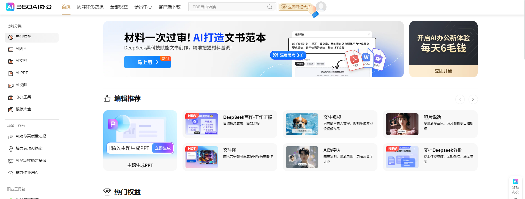This screenshot has height=199, width=525.
Task: Click 立即开通 on the membership card
Action: click(444, 71)
